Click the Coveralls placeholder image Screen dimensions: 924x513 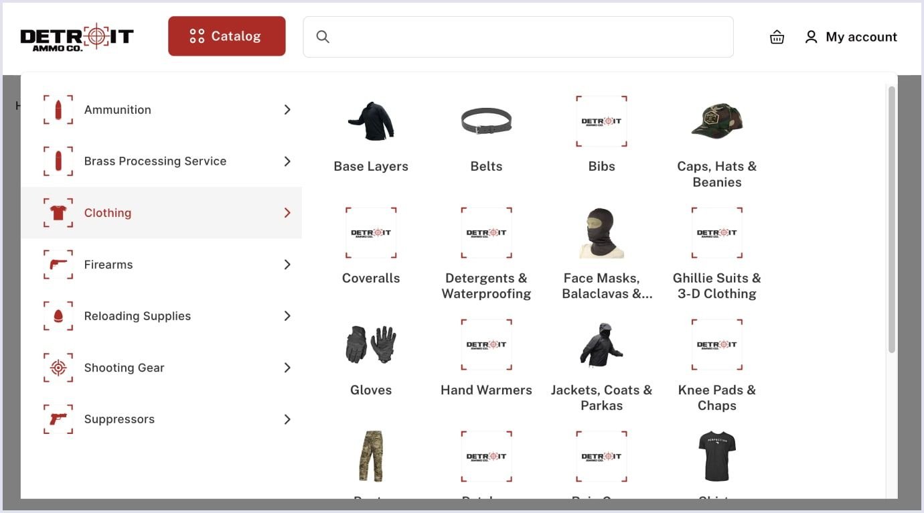371,233
